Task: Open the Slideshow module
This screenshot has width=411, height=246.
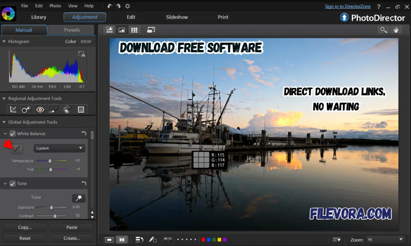Action: [177, 17]
